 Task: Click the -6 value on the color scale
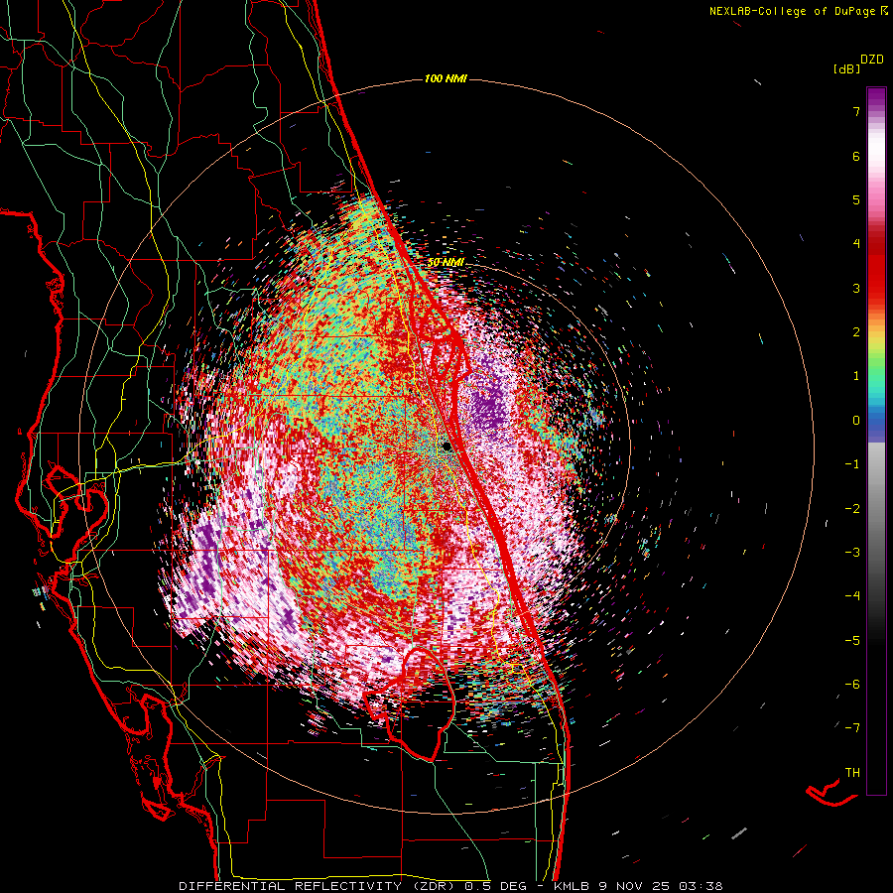pos(852,685)
